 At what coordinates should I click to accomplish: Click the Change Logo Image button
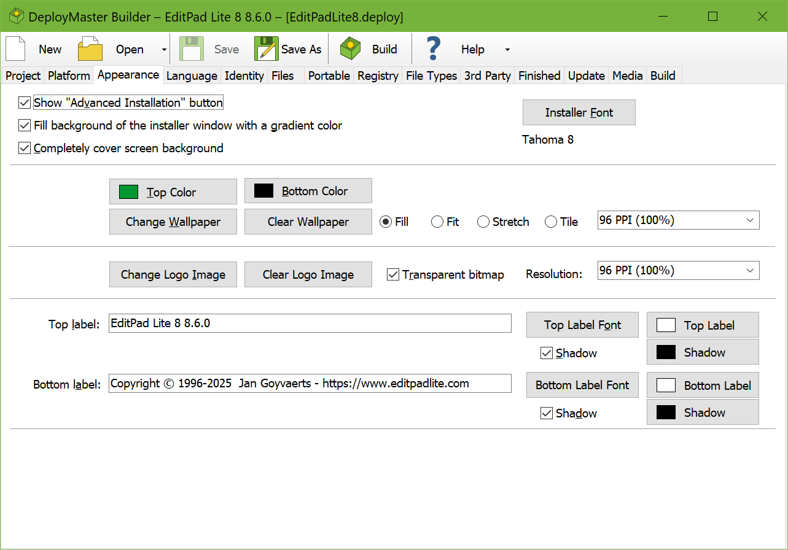click(173, 274)
